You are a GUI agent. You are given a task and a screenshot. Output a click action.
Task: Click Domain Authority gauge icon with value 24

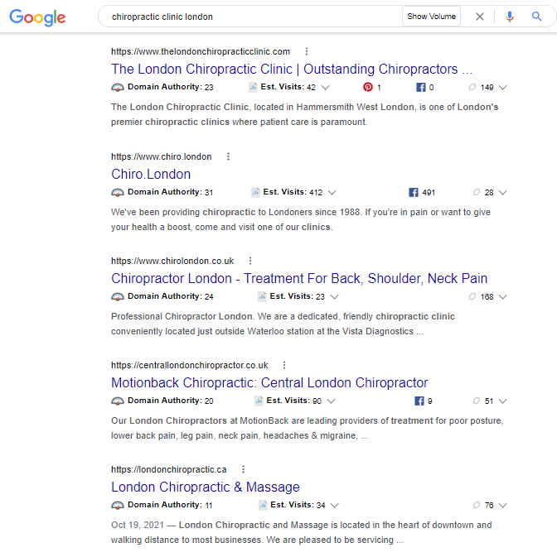[118, 296]
